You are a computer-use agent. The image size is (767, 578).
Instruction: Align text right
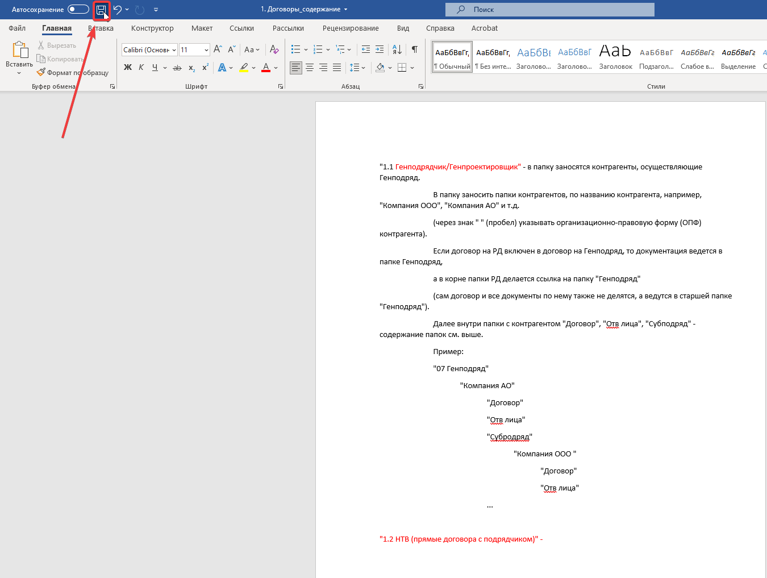(x=323, y=68)
